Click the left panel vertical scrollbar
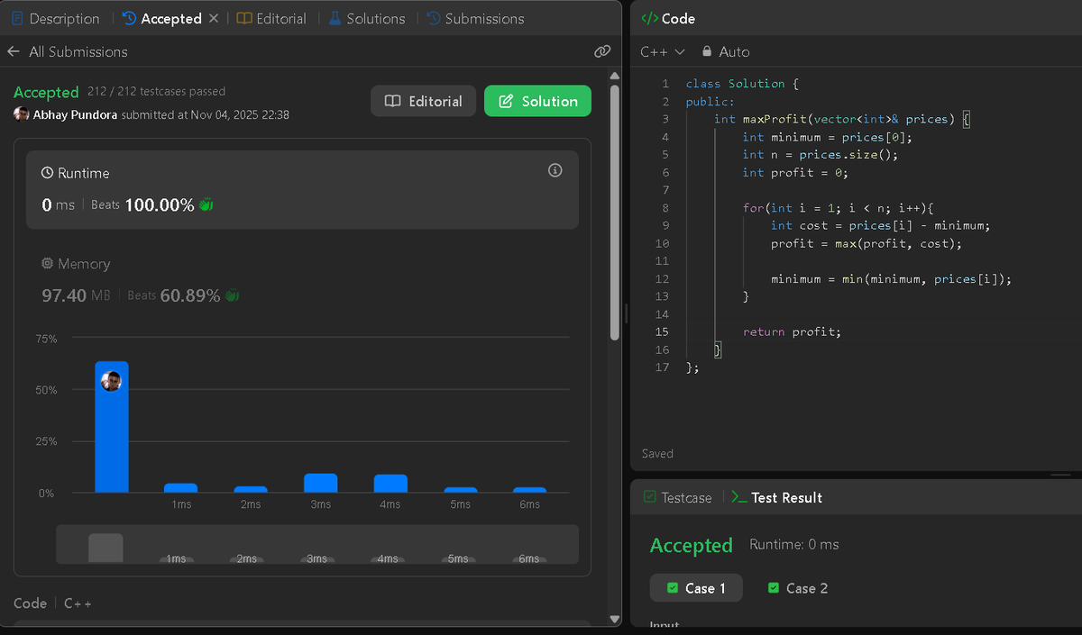 (x=615, y=212)
